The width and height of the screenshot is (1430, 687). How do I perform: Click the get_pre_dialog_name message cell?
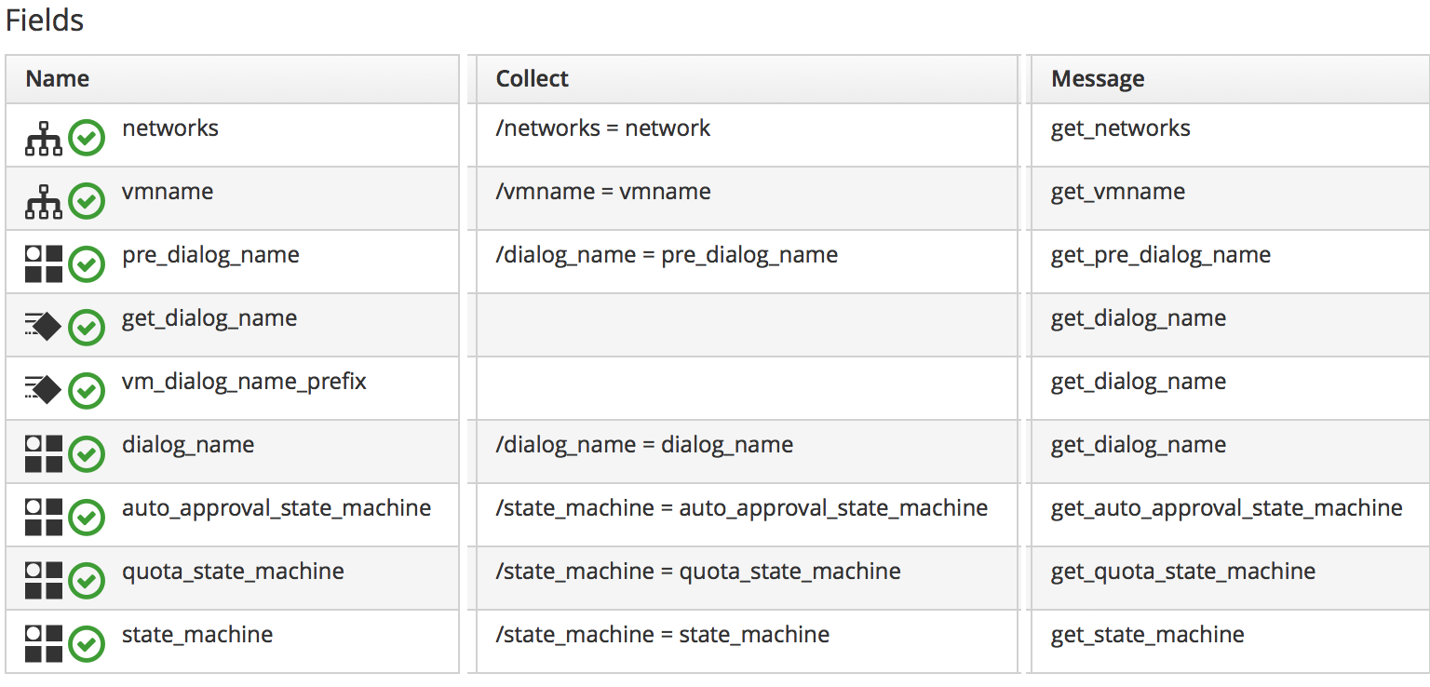click(1160, 255)
